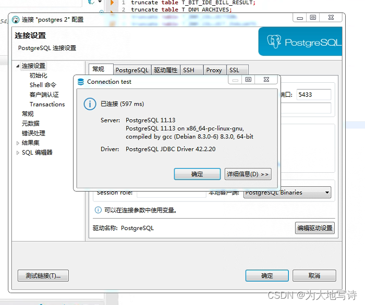The width and height of the screenshot is (365, 305).
Task: Click the 驱动名称: PostgreSQL label
Action: 123,228
